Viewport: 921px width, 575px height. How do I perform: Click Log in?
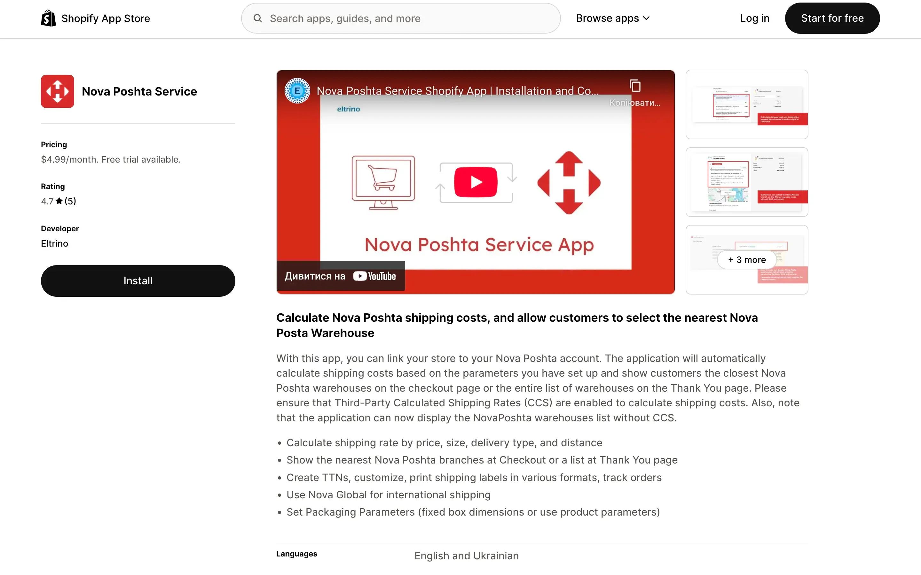754,18
